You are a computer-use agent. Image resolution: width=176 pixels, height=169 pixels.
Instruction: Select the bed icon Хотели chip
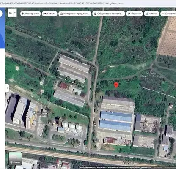49,14
